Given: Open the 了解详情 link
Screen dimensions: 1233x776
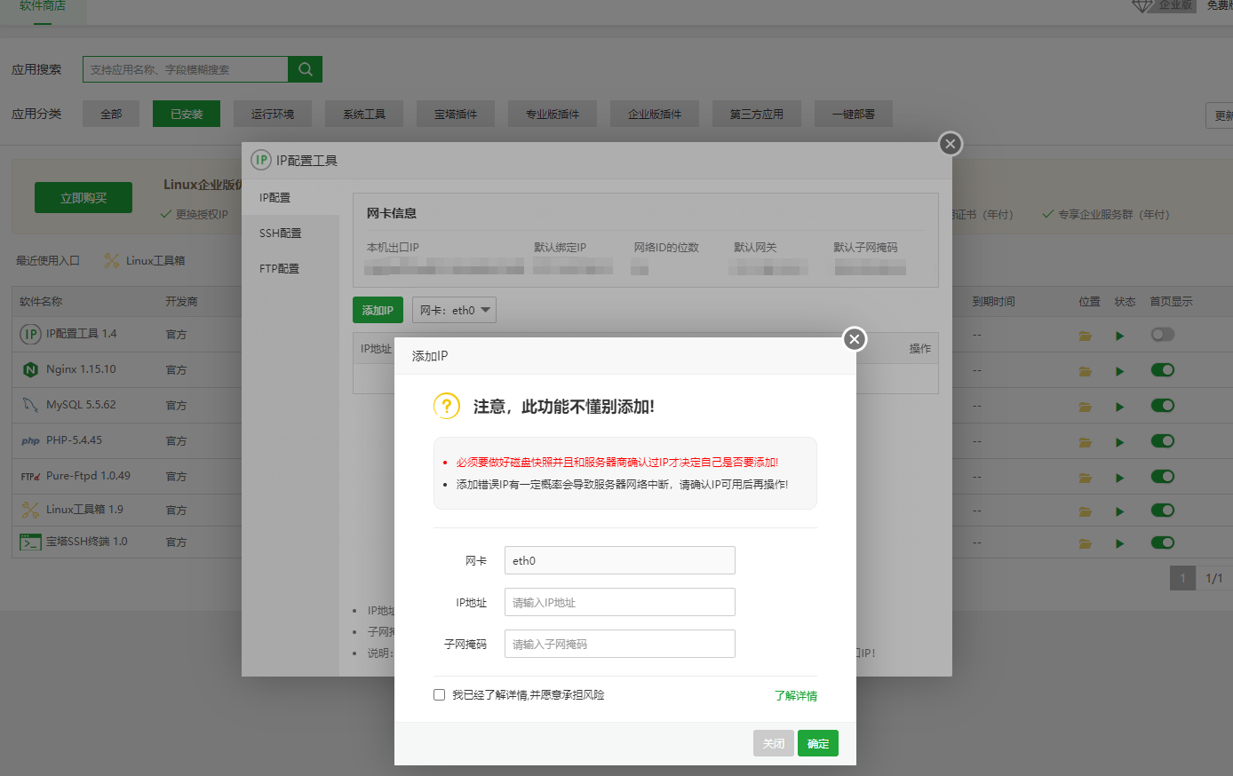Looking at the screenshot, I should click(x=795, y=696).
